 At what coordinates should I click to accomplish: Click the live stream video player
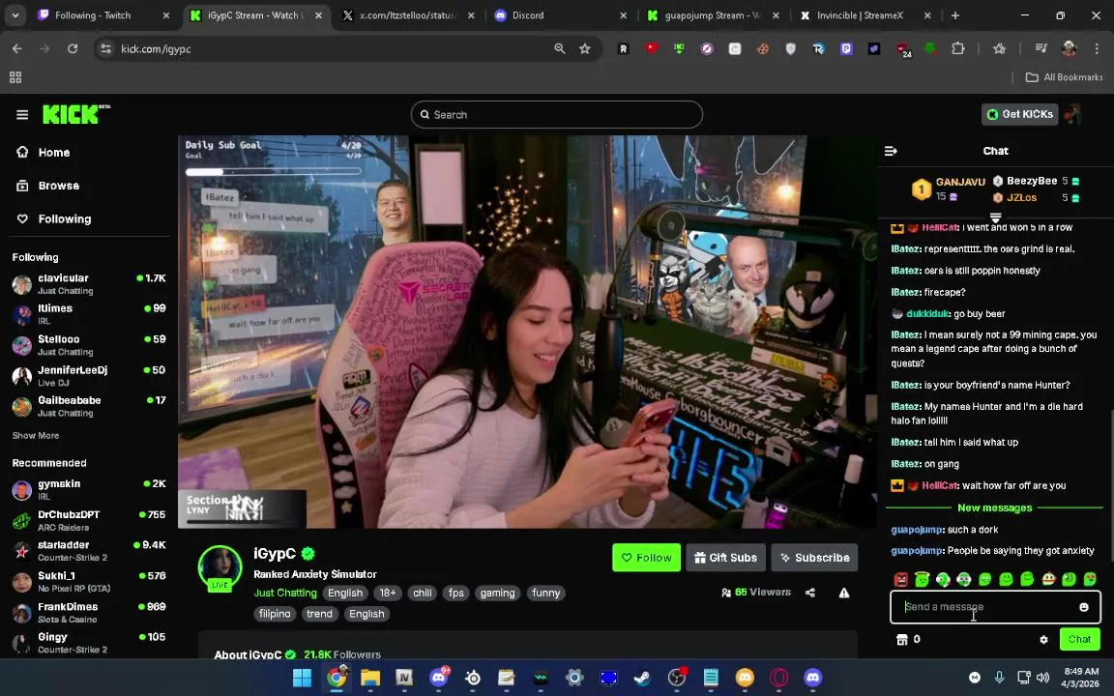(527, 332)
